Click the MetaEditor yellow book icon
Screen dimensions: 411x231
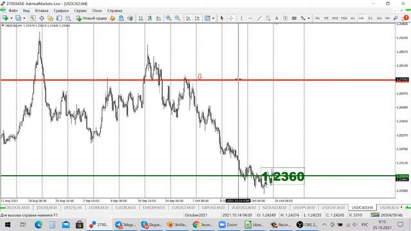tap(112, 18)
